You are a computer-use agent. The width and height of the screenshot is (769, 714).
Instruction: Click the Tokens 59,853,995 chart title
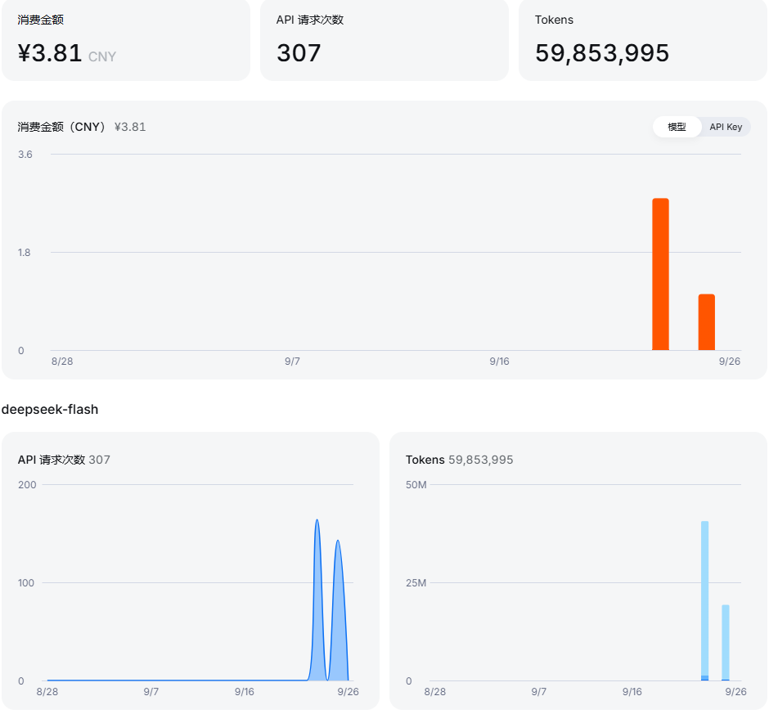click(459, 460)
